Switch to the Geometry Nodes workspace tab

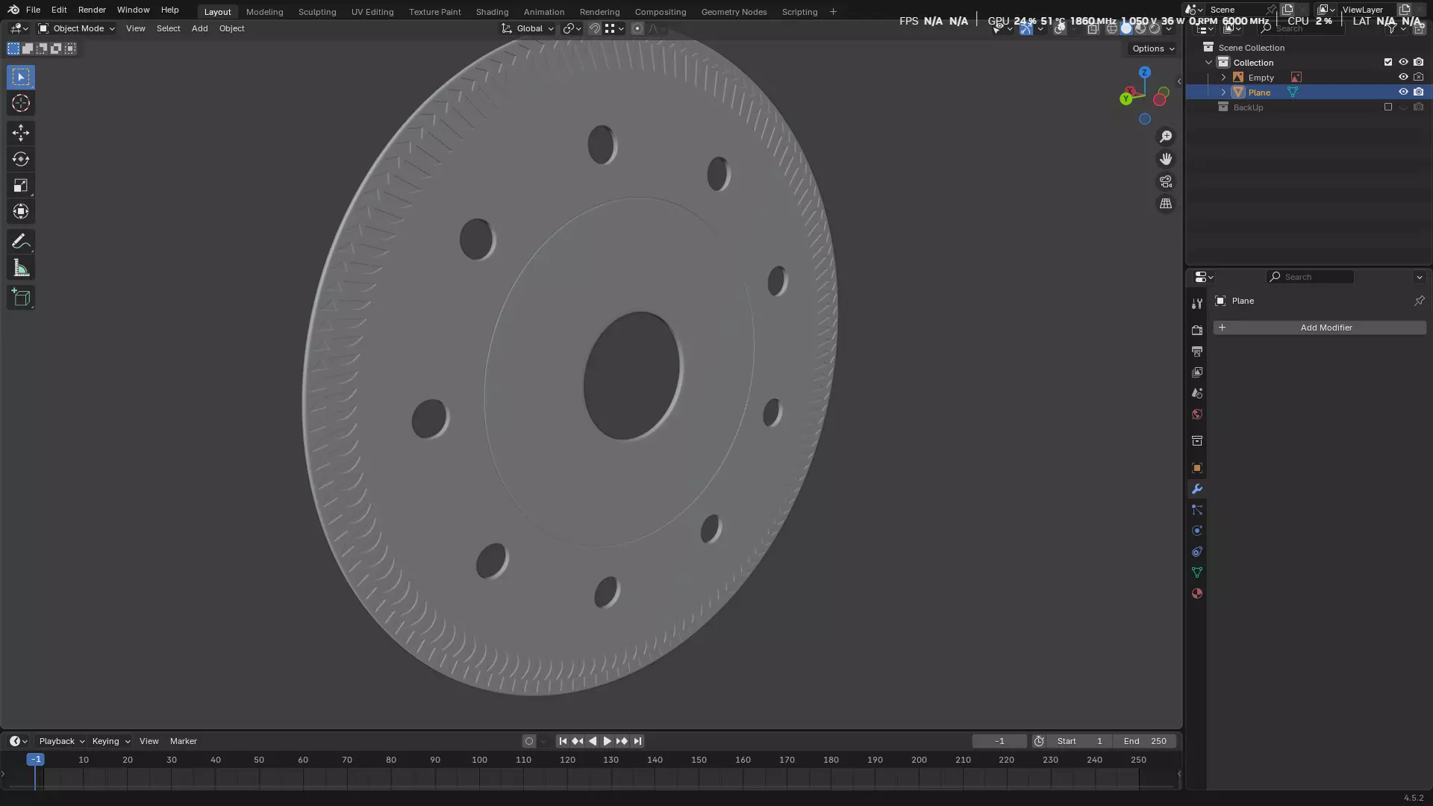(734, 12)
